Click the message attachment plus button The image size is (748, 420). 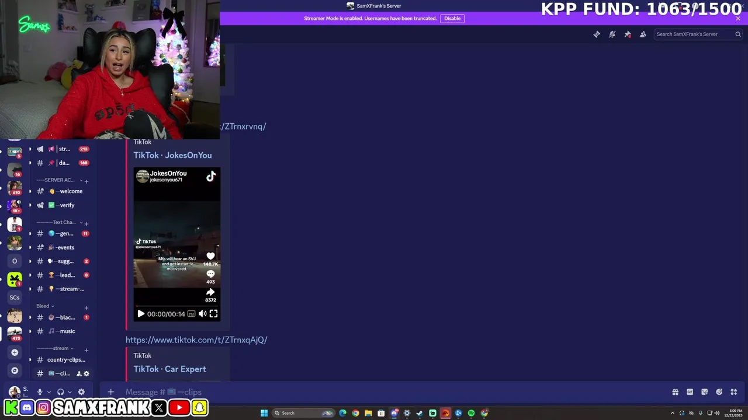[x=110, y=392]
